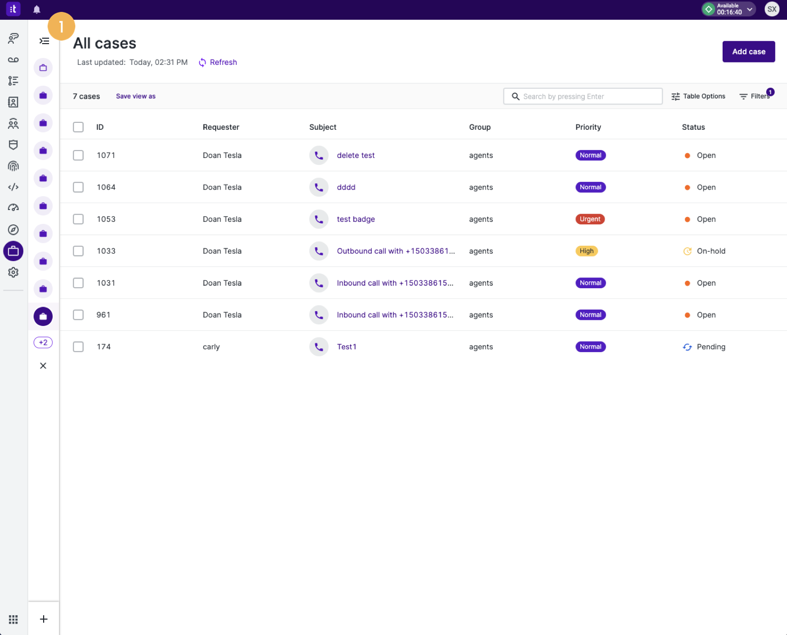Check the box for case 1053
Image resolution: width=787 pixels, height=635 pixels.
[78, 219]
